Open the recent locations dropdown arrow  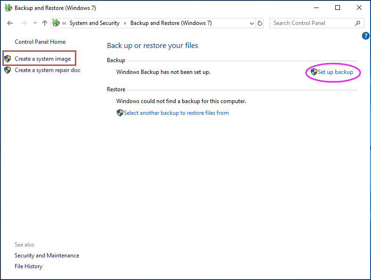pos(35,23)
